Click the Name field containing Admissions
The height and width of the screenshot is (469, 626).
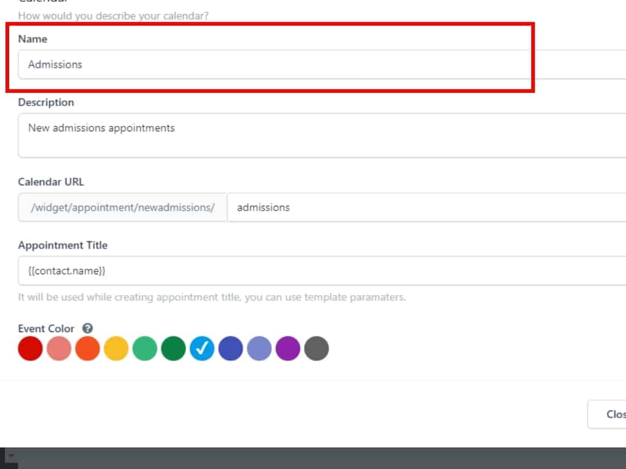coord(275,64)
